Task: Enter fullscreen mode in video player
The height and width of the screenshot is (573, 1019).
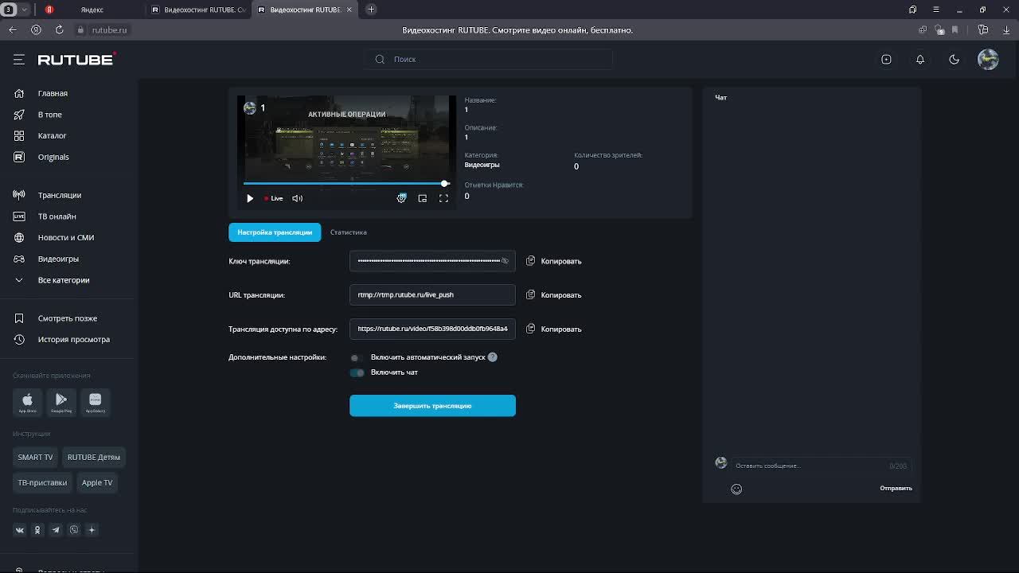Action: click(x=443, y=198)
